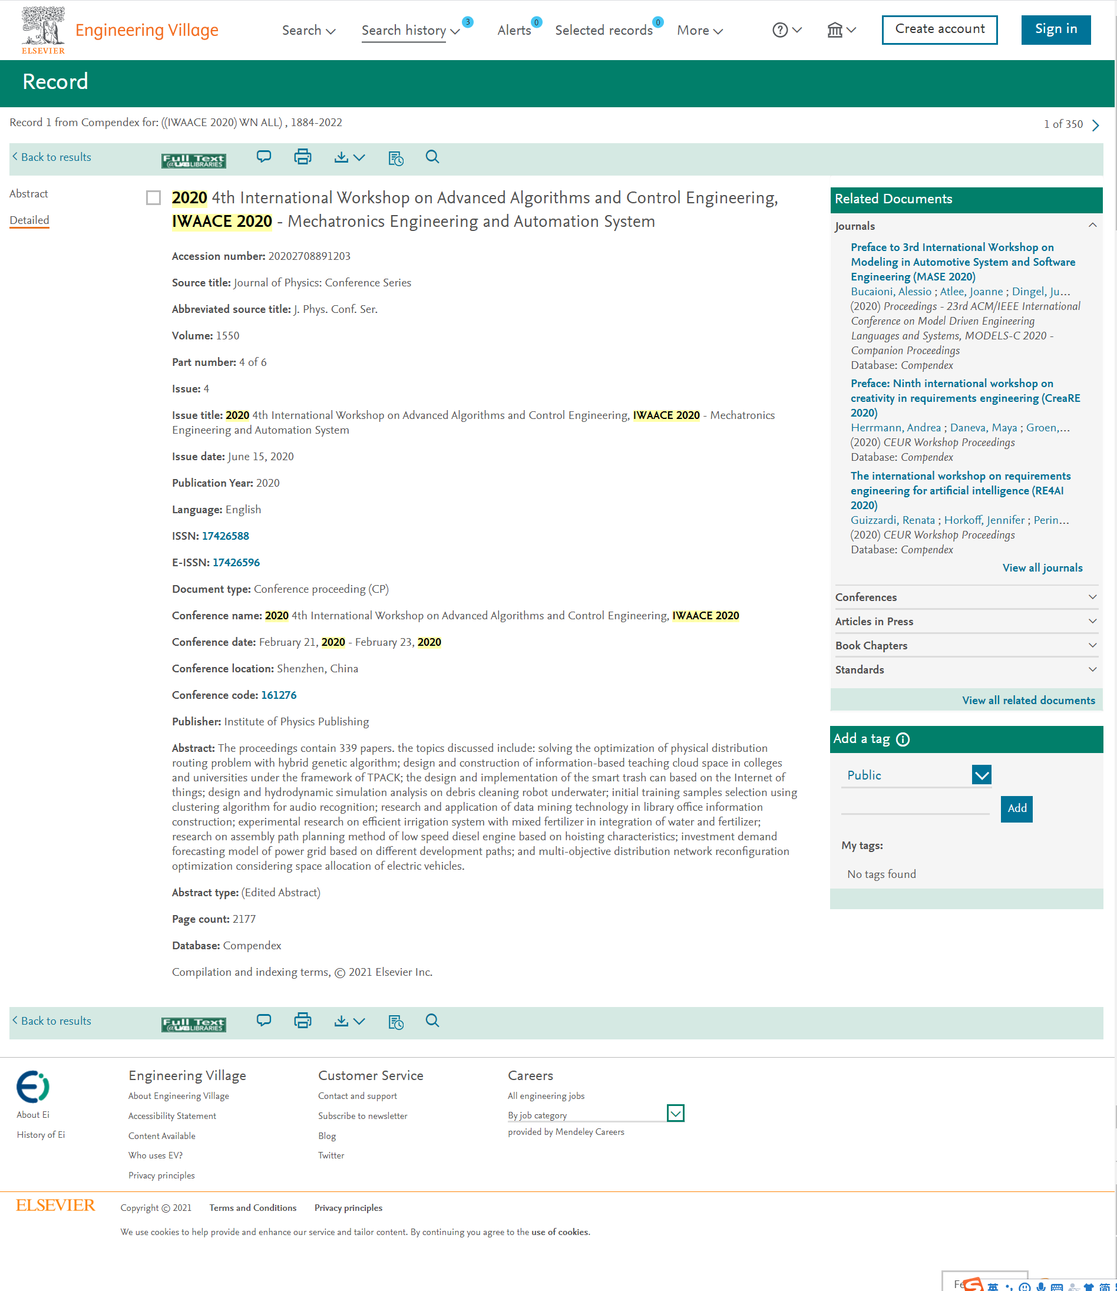Click Engineering Village header title

click(147, 30)
